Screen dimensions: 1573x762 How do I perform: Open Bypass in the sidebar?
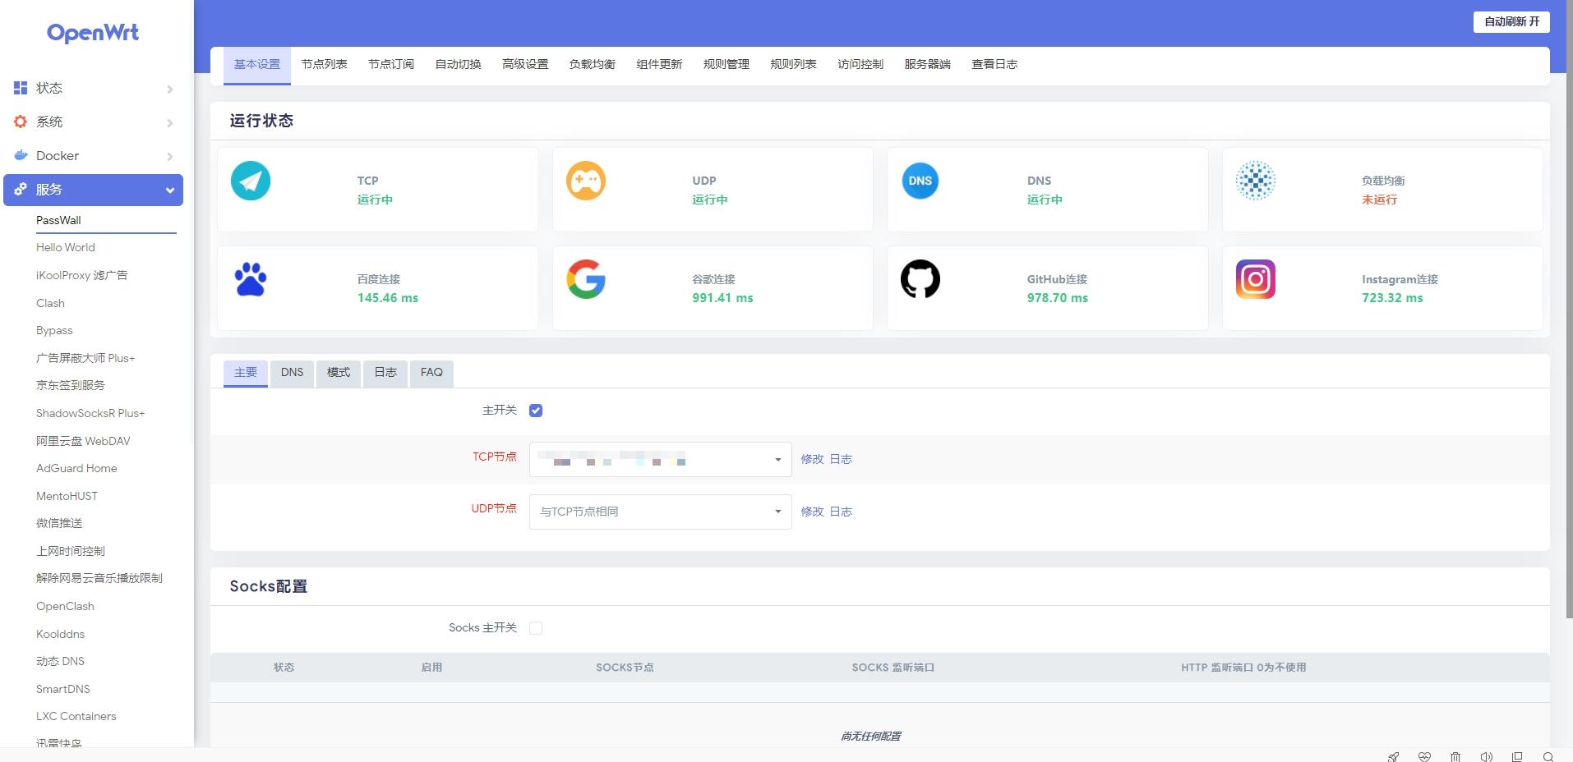click(54, 330)
